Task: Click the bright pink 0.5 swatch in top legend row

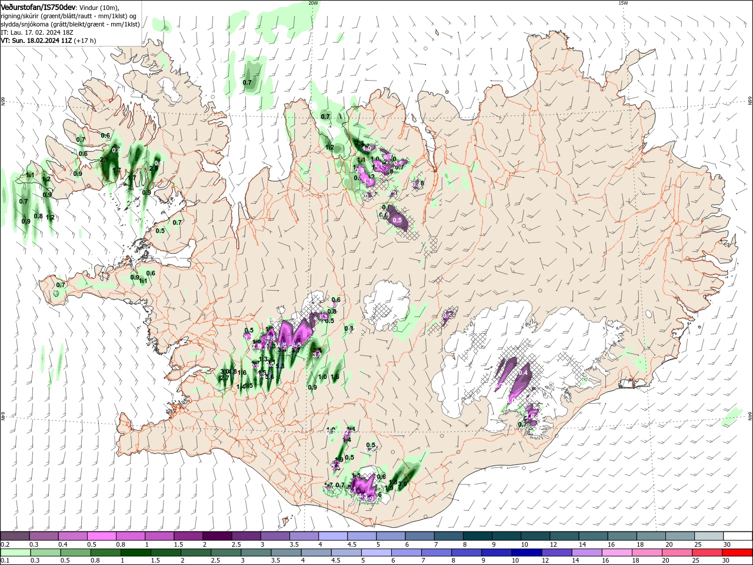Action: pyautogui.click(x=101, y=536)
